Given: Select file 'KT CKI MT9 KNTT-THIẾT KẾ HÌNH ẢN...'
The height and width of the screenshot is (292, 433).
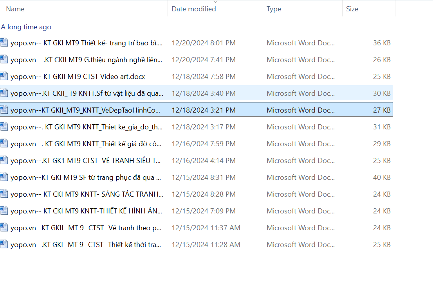Looking at the screenshot, I should [87, 211].
